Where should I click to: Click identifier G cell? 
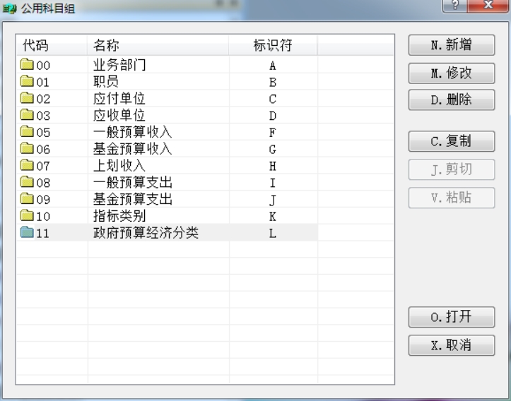tap(273, 150)
